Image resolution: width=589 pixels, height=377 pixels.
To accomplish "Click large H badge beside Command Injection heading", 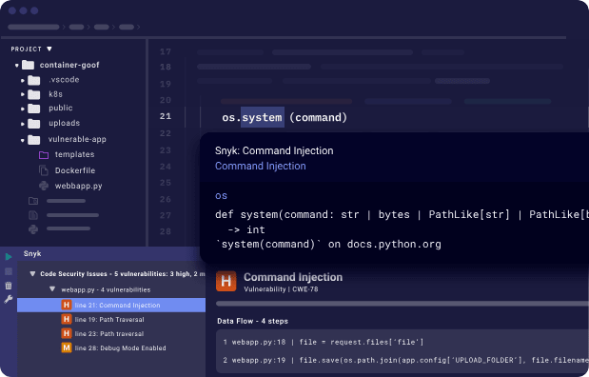I will point(226,281).
